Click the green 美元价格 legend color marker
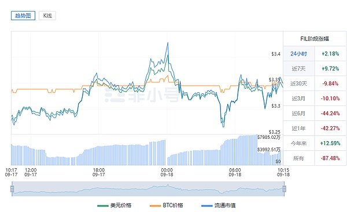Screen dimensions: 347x212 [x=103, y=206]
